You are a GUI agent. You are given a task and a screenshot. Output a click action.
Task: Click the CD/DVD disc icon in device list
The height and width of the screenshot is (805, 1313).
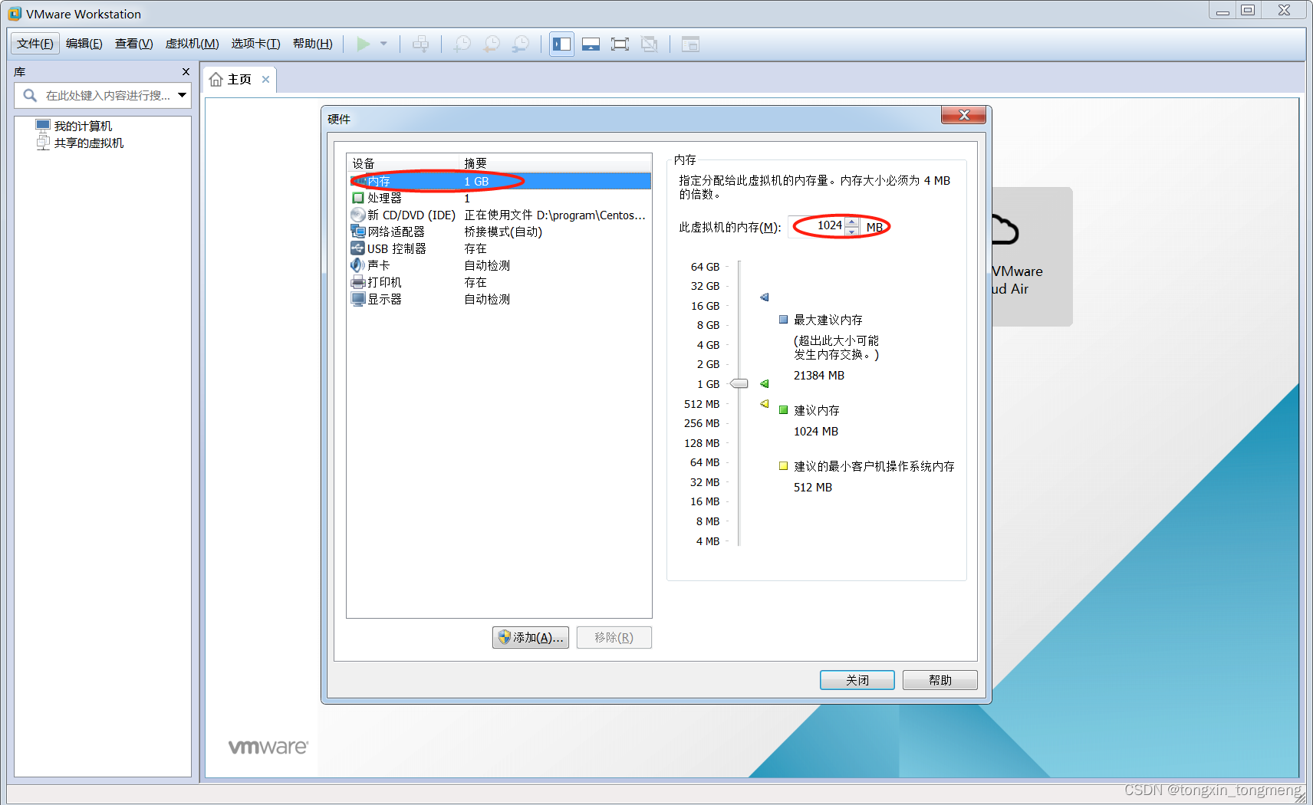point(358,215)
